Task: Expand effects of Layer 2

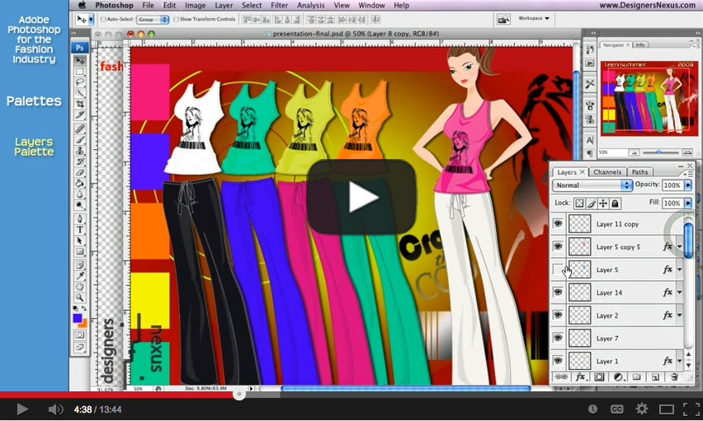Action: [680, 316]
